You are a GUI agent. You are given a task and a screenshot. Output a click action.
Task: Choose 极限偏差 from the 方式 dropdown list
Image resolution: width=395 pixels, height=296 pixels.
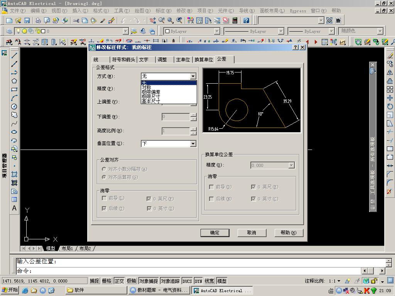click(x=169, y=92)
